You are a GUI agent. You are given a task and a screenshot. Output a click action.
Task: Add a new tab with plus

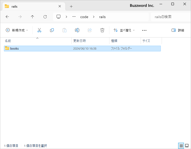coord(71,7)
